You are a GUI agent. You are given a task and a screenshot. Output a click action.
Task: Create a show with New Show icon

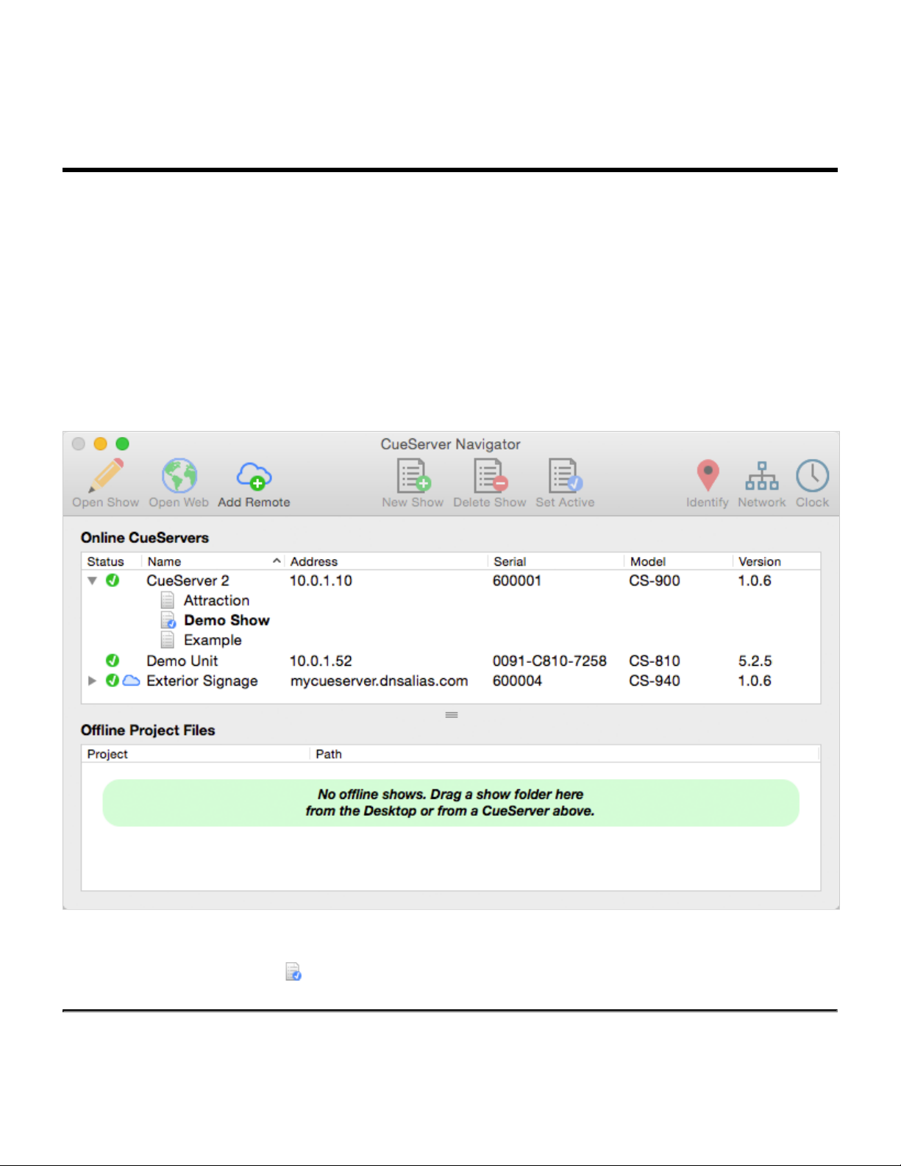(413, 475)
